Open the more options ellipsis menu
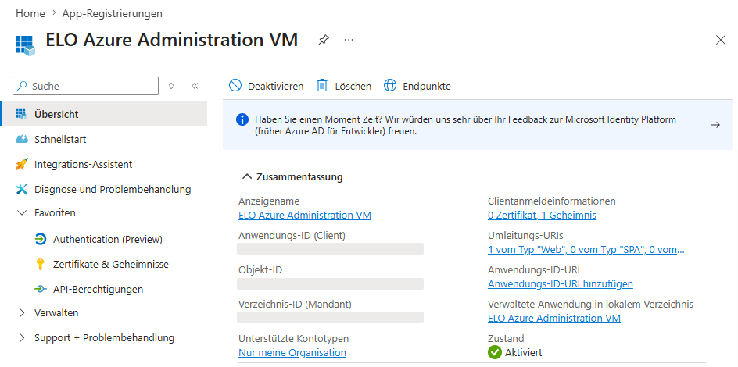Screen dimensions: 738x367 click(x=349, y=41)
